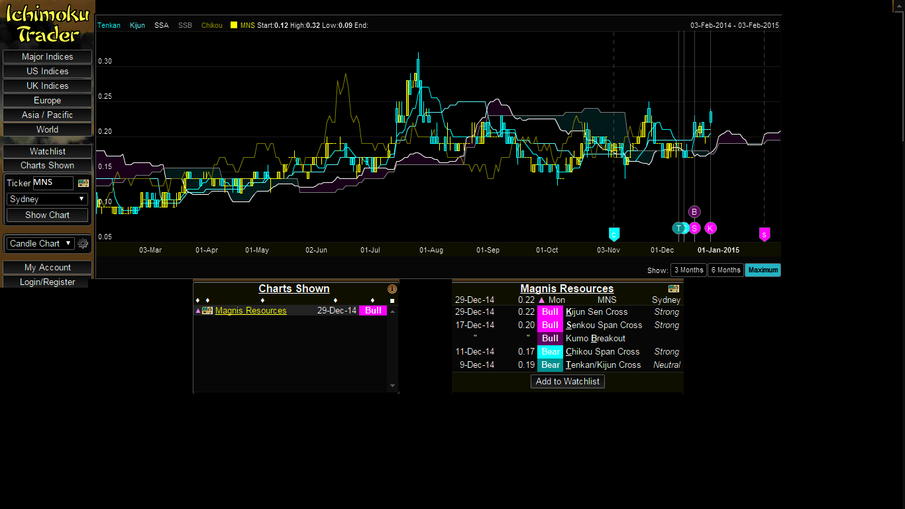This screenshot has height=509, width=905.
Task: Toggle SSA line in chart legend
Action: (162, 25)
